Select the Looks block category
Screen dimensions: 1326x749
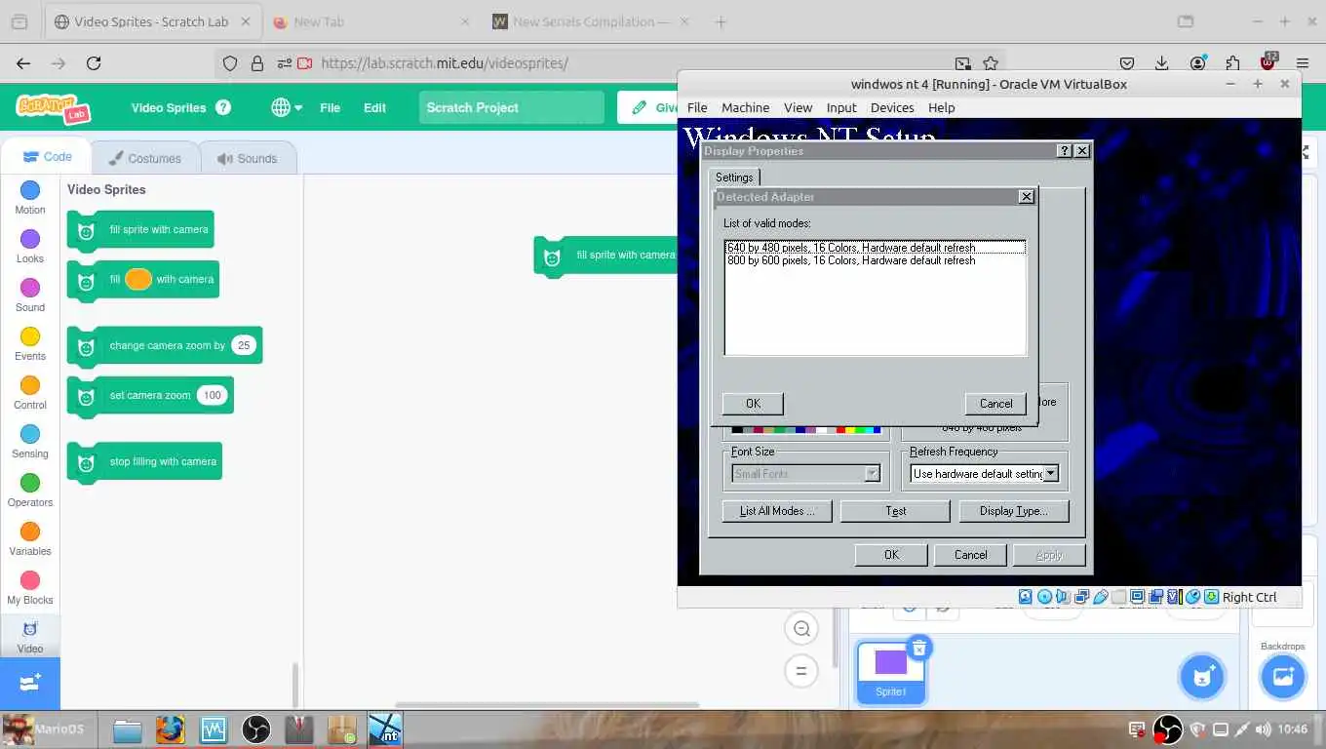coord(30,239)
